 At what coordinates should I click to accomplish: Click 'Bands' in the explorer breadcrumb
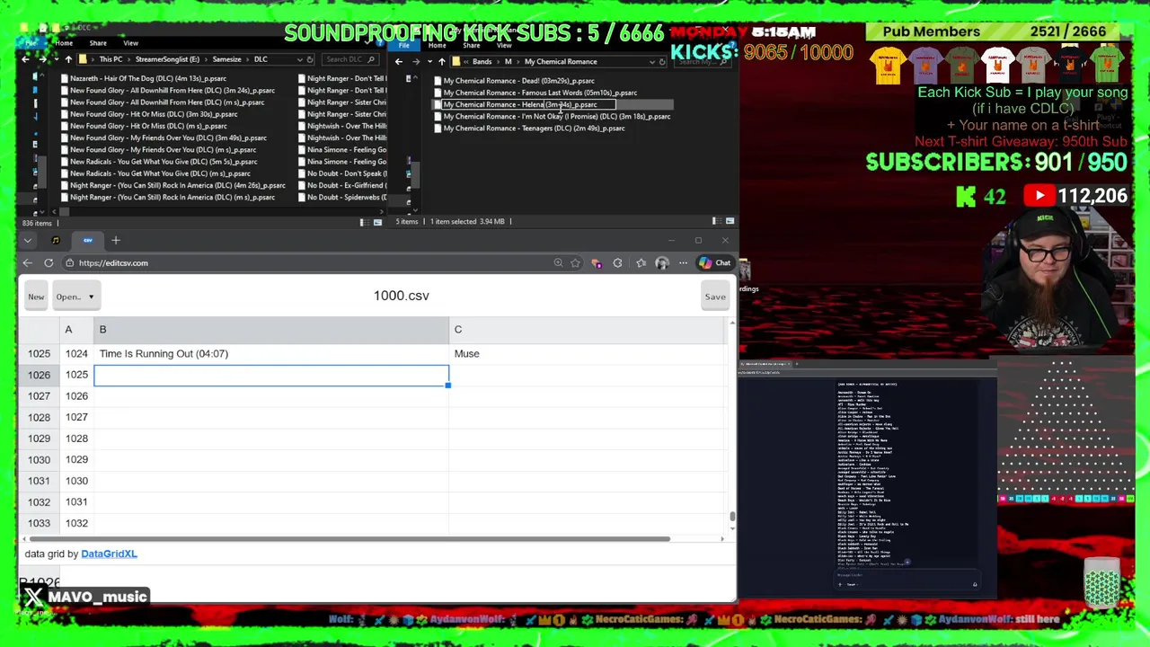click(482, 62)
